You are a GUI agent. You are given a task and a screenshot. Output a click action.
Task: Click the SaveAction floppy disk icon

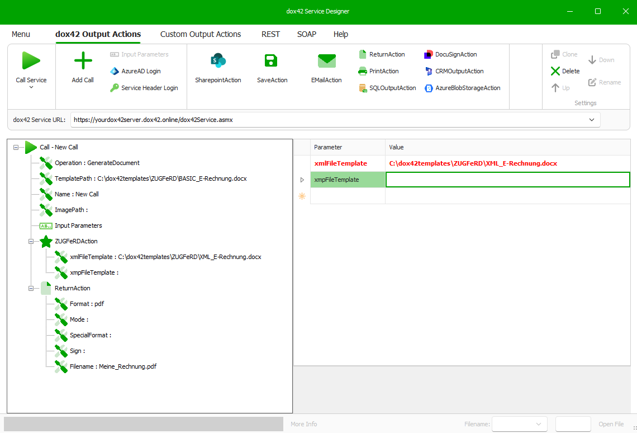pos(272,60)
